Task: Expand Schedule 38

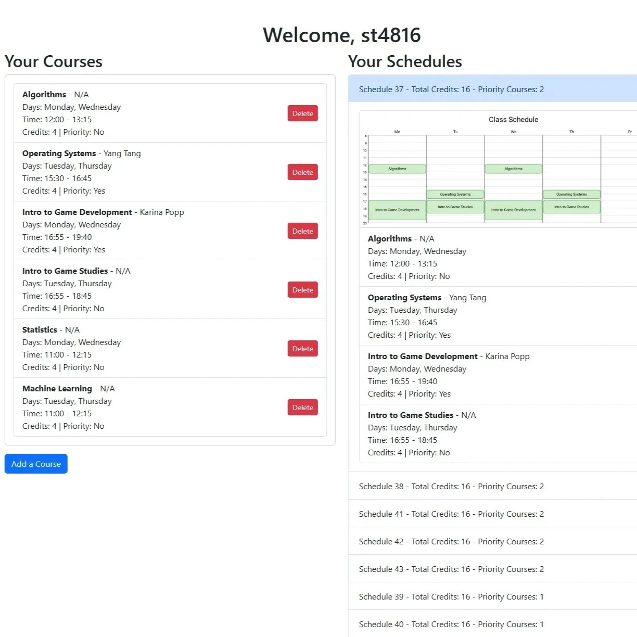Action: [x=451, y=487]
